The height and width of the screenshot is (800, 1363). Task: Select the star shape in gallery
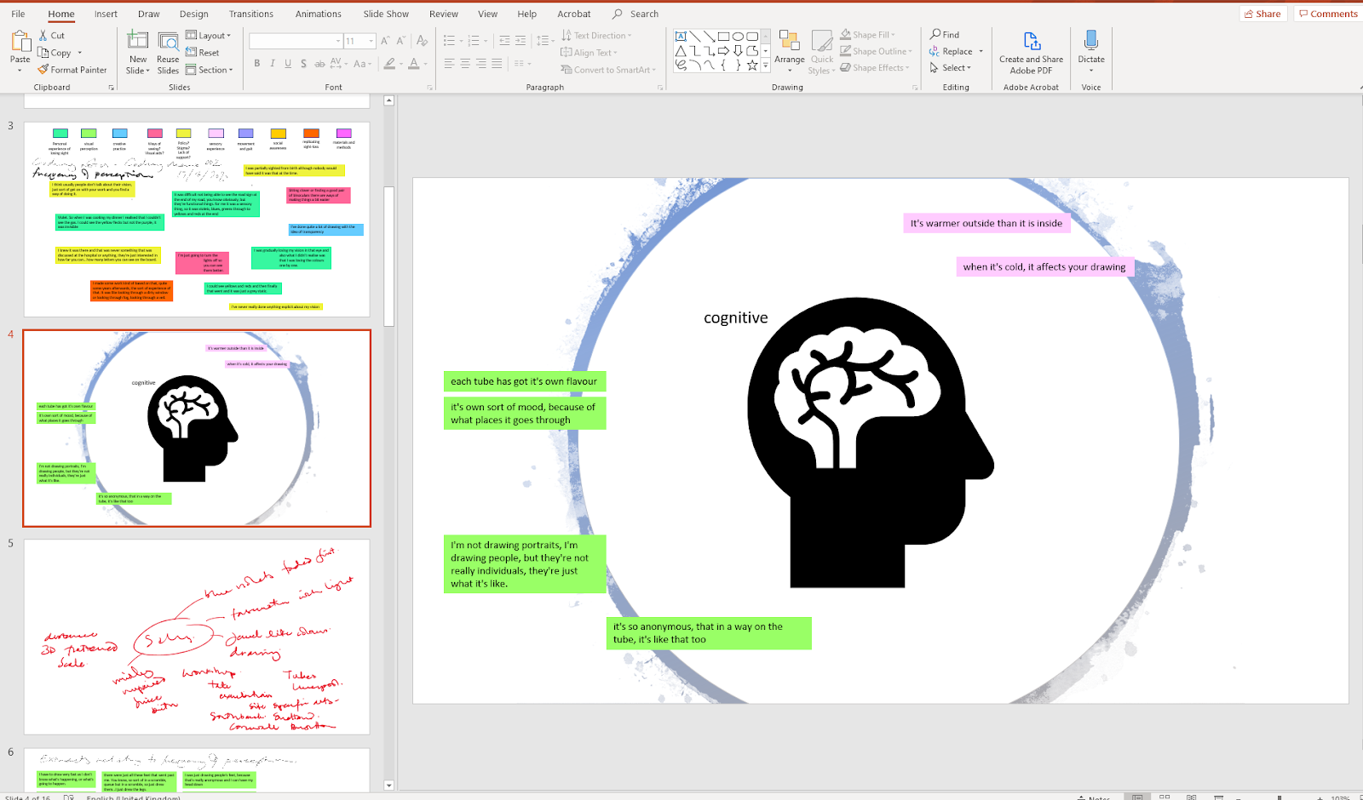point(752,65)
